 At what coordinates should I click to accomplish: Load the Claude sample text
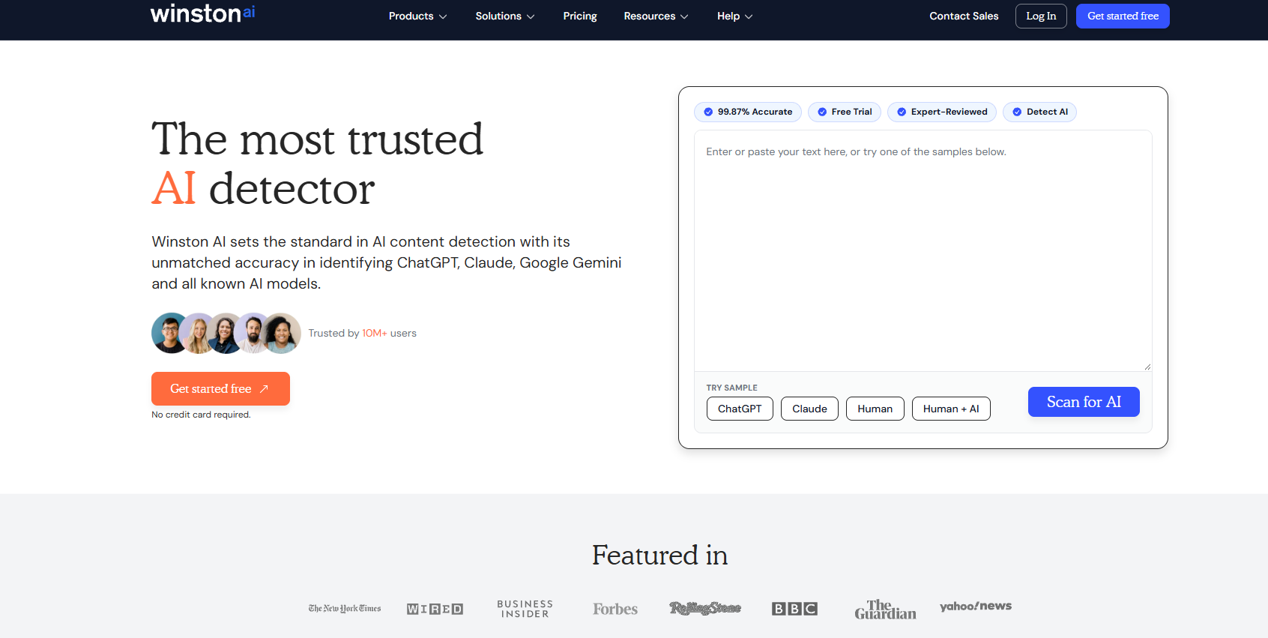pos(809,409)
